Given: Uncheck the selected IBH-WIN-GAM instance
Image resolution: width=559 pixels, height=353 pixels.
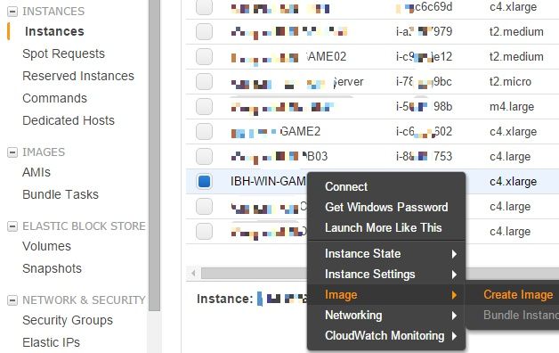Looking at the screenshot, I should tap(204, 181).
